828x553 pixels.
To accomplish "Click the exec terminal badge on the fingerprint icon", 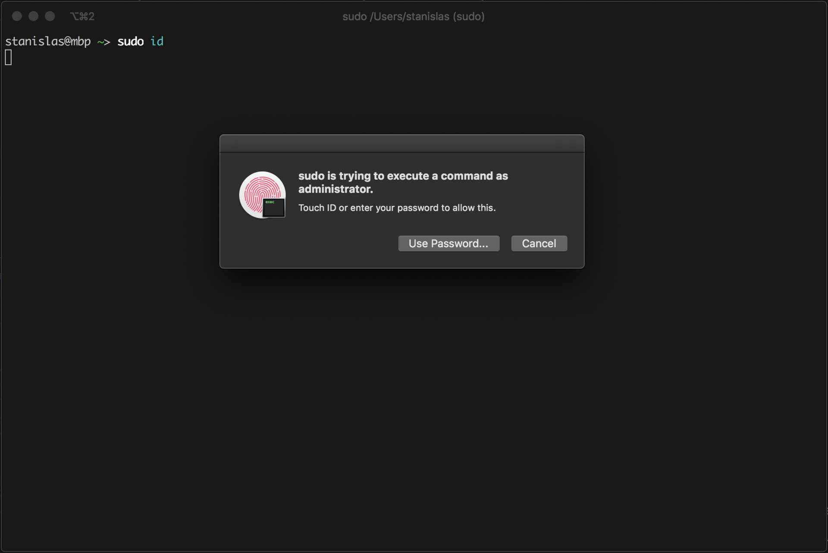I will (x=273, y=208).
